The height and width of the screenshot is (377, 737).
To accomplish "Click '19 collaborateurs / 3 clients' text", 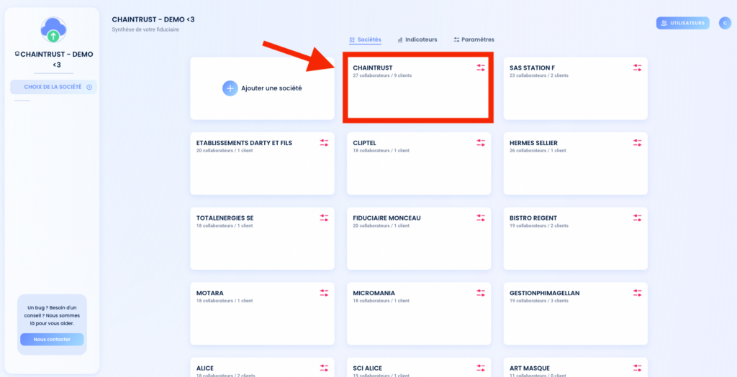I will point(538,301).
